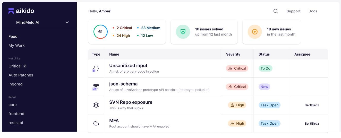Expand the MindMeld AI workspace dropdown
Screen dimensions: 341x138
tap(67, 22)
